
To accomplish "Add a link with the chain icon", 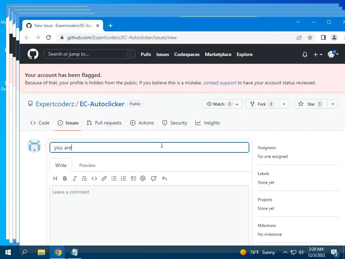I will [x=104, y=178].
